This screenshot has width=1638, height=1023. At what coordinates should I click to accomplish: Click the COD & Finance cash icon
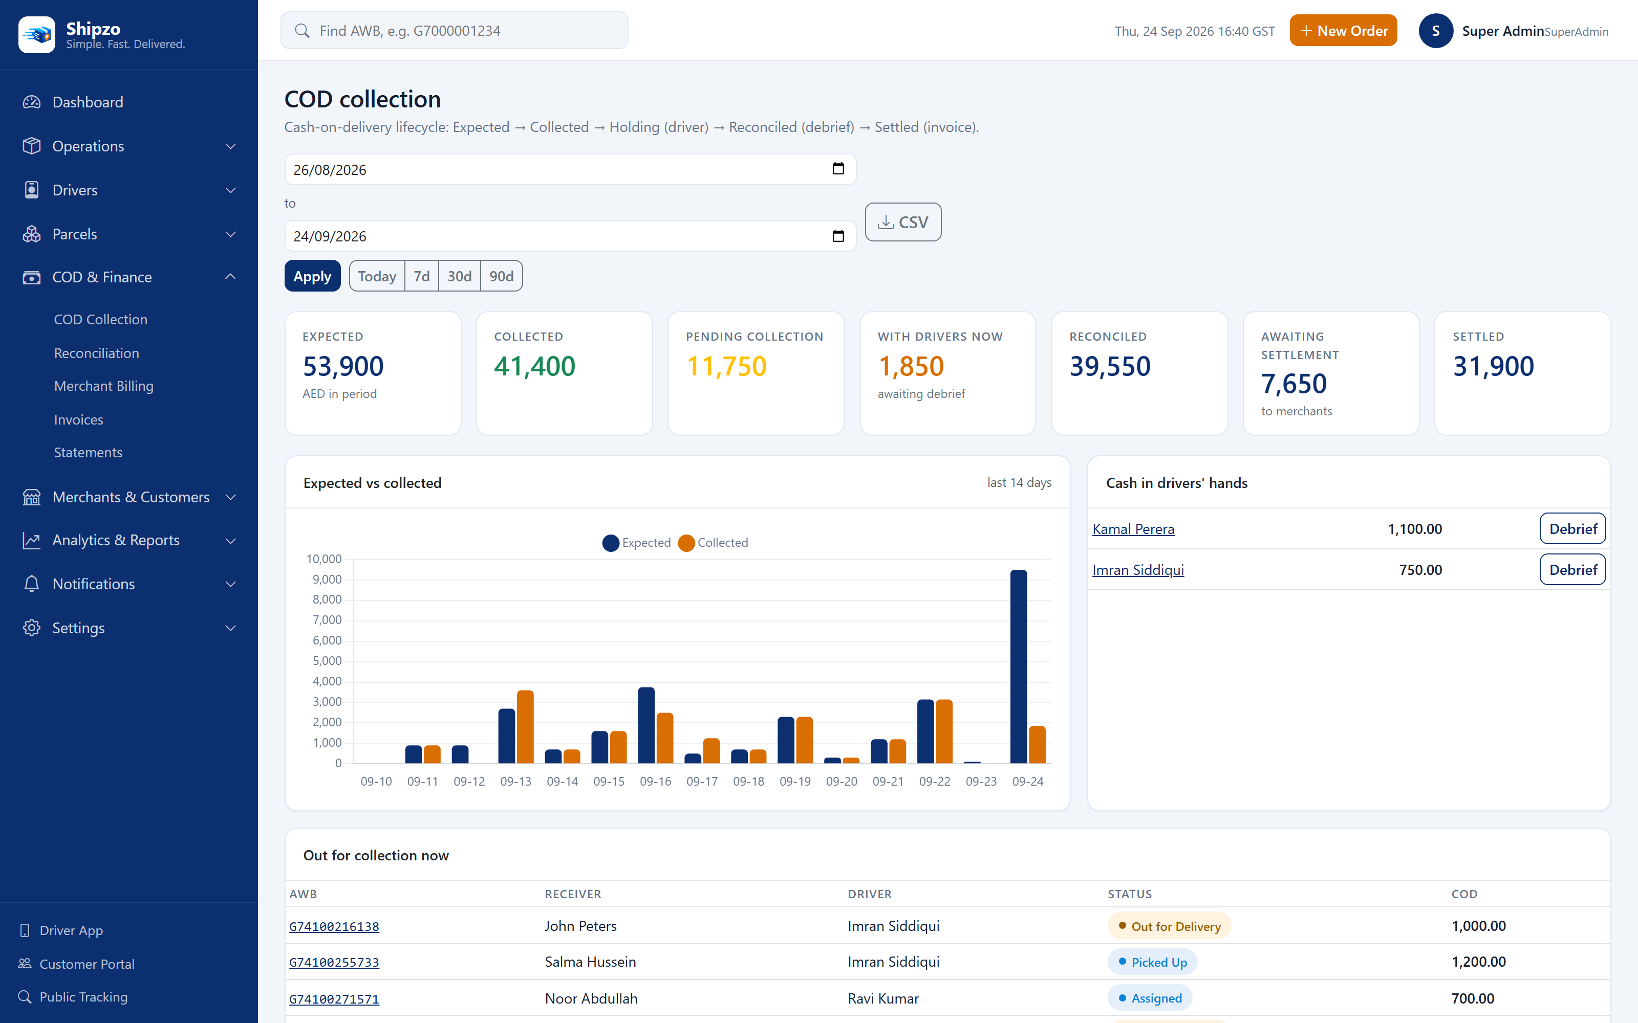(31, 277)
